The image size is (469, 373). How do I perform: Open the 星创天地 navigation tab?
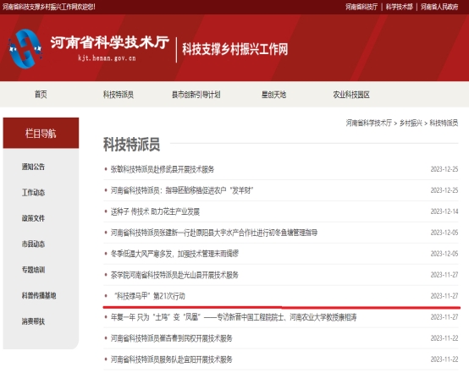[x=273, y=95]
